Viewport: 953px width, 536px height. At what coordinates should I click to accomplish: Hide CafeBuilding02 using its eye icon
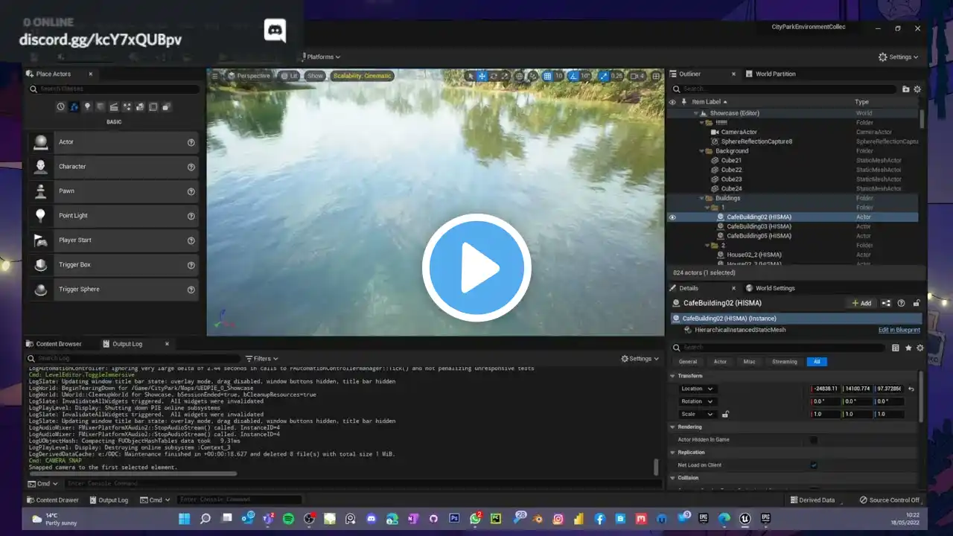click(x=672, y=217)
